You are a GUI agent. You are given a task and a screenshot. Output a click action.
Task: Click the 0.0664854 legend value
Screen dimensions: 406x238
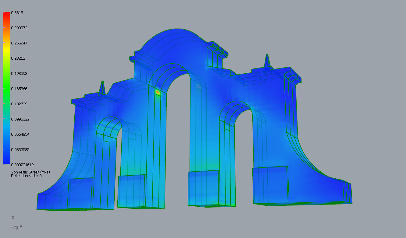[20, 134]
